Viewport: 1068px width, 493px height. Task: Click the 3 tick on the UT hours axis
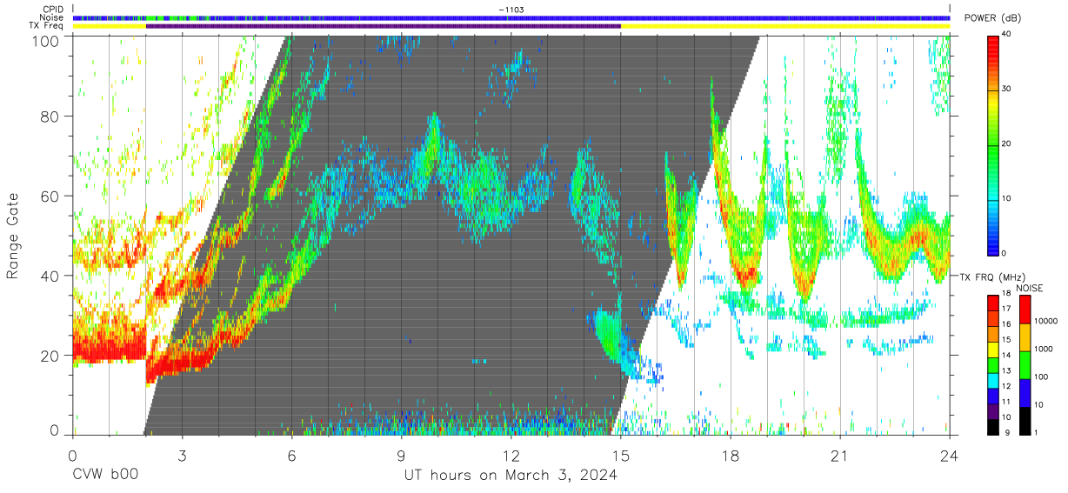click(x=182, y=455)
